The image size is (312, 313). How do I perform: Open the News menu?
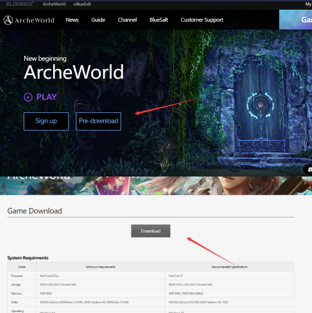pyautogui.click(x=72, y=20)
